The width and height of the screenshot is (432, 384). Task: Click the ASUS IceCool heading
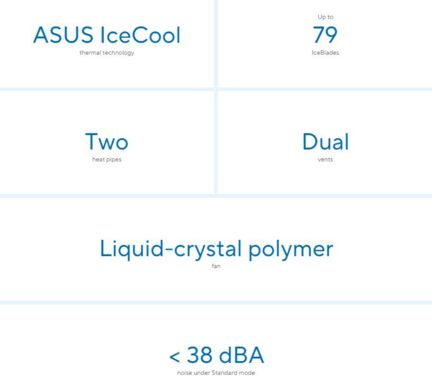pyautogui.click(x=107, y=35)
